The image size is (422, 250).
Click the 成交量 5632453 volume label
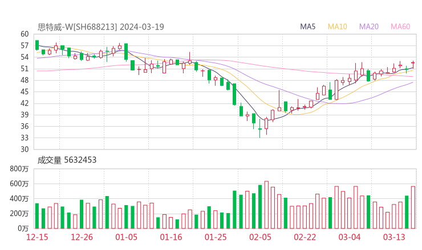(67, 160)
